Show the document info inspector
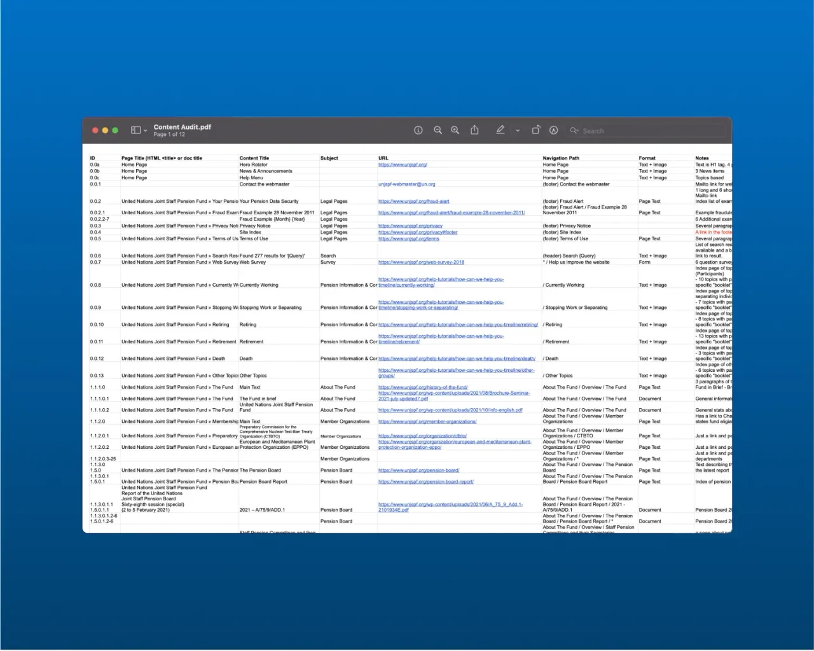Viewport: 814px width, 651px height. [x=418, y=130]
